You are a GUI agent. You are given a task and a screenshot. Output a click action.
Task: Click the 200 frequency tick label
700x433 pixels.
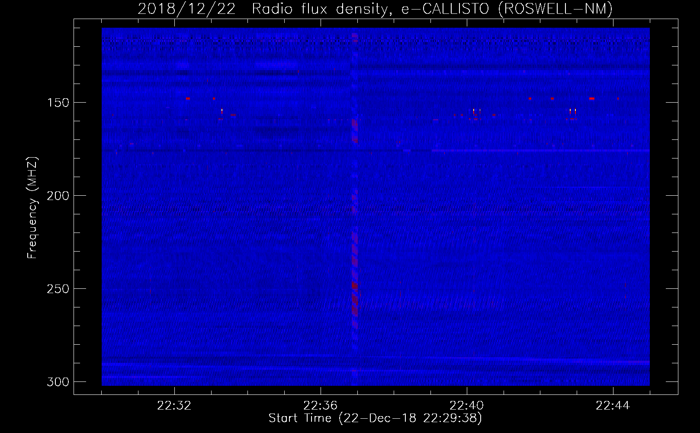pyautogui.click(x=58, y=196)
